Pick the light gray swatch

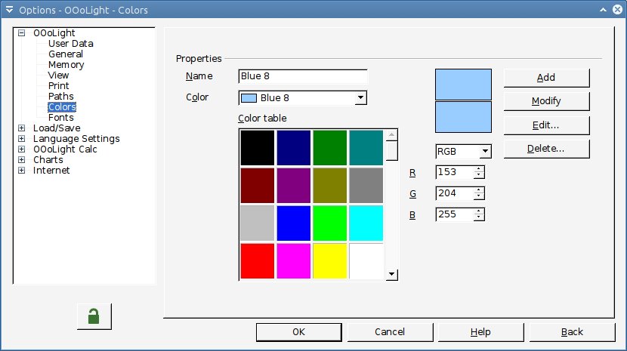[x=258, y=223]
